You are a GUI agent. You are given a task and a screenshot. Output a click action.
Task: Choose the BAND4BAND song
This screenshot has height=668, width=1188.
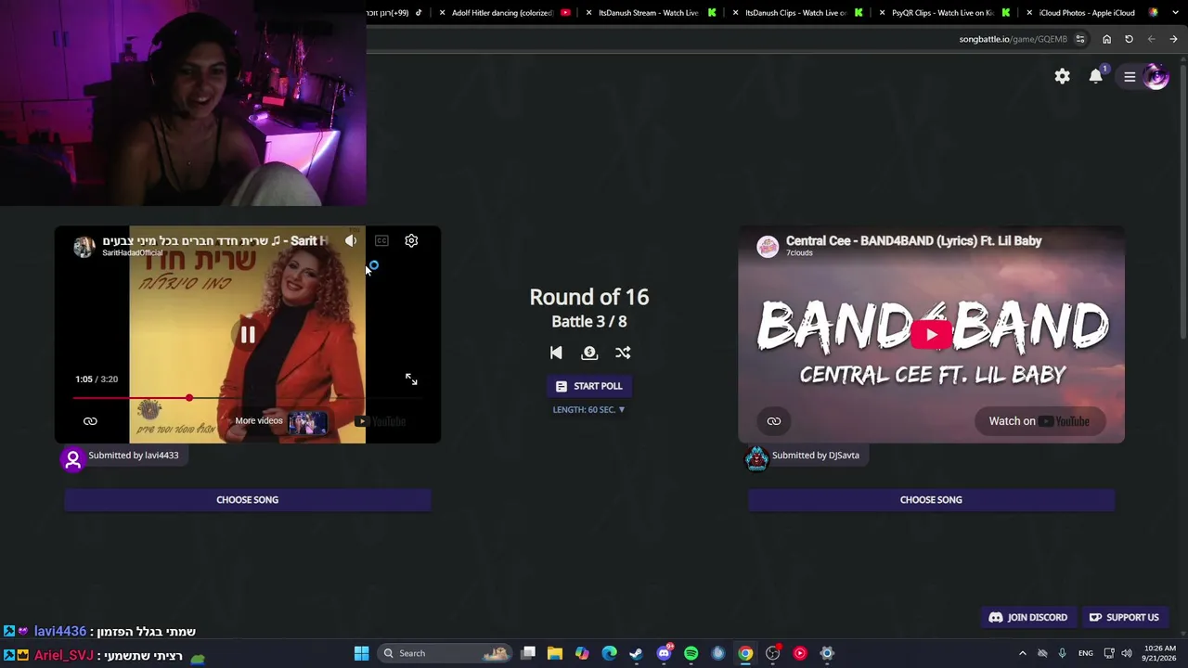click(x=931, y=499)
